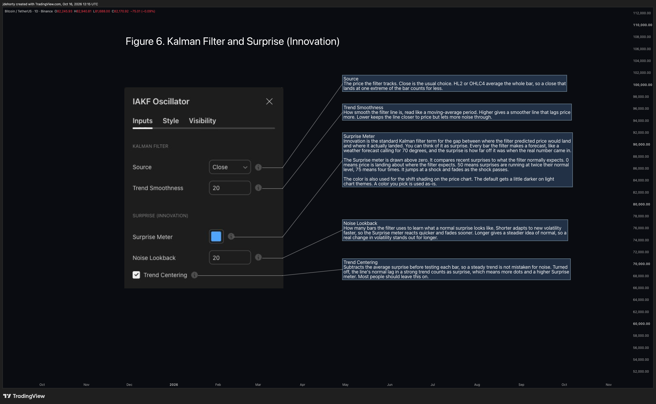
Task: Click the info icon beside Trend Smoothness
Action: point(258,188)
